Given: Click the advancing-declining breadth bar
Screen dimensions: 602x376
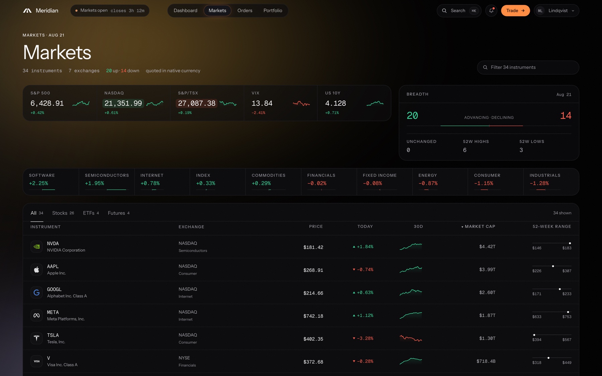Looking at the screenshot, I should [489, 126].
